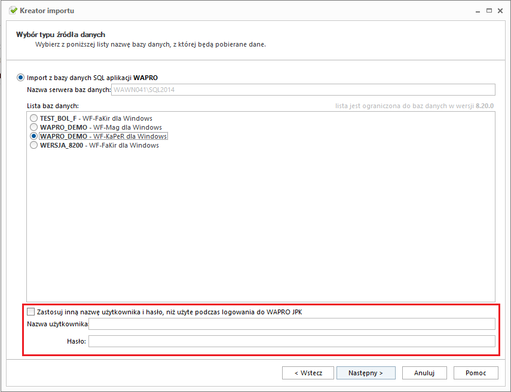Screen dimensions: 511x392
Task: Click the Nazwa serwera baz danych field
Action: [303, 90]
